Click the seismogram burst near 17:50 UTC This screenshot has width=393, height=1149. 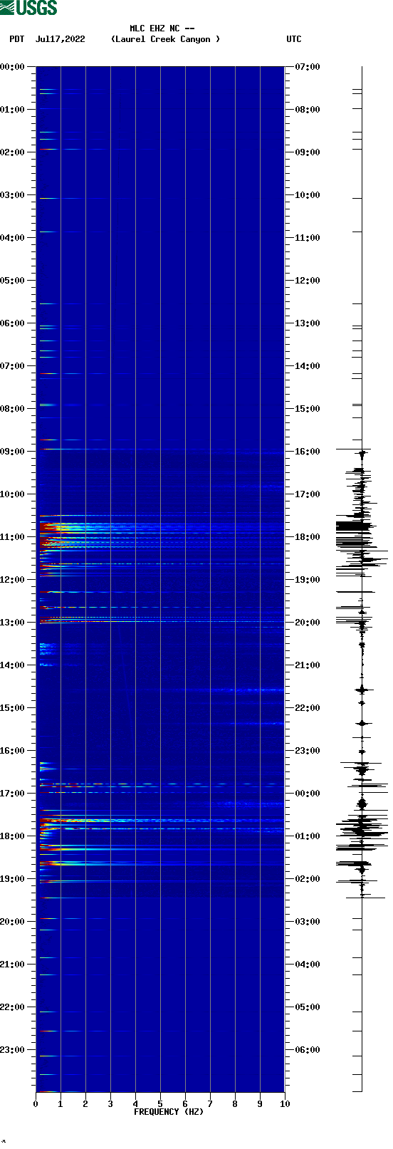point(355,528)
